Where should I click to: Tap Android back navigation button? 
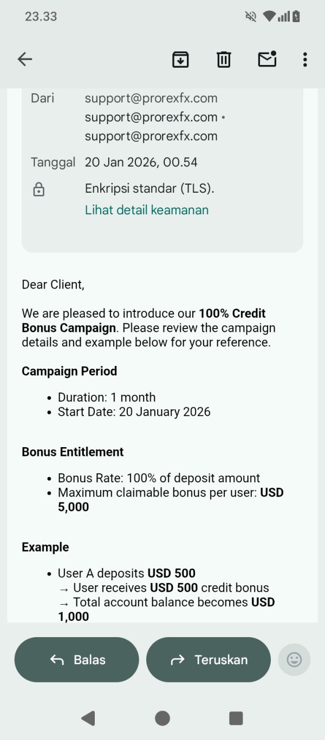[x=88, y=718]
